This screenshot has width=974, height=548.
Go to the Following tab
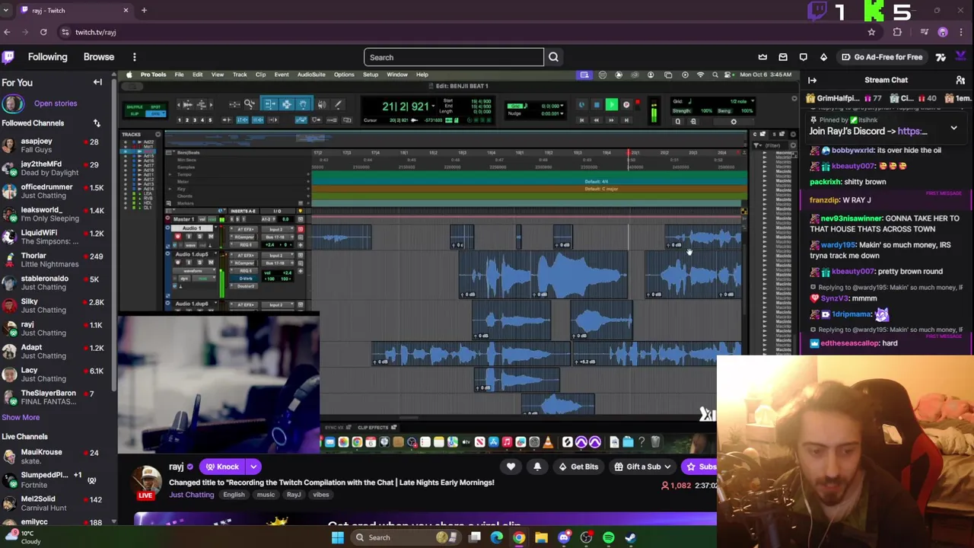[47, 57]
